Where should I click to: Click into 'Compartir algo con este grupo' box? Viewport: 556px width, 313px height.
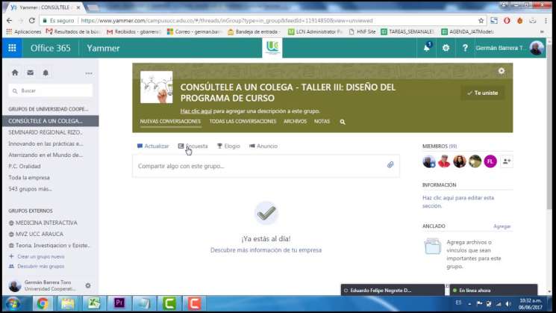pyautogui.click(x=266, y=166)
